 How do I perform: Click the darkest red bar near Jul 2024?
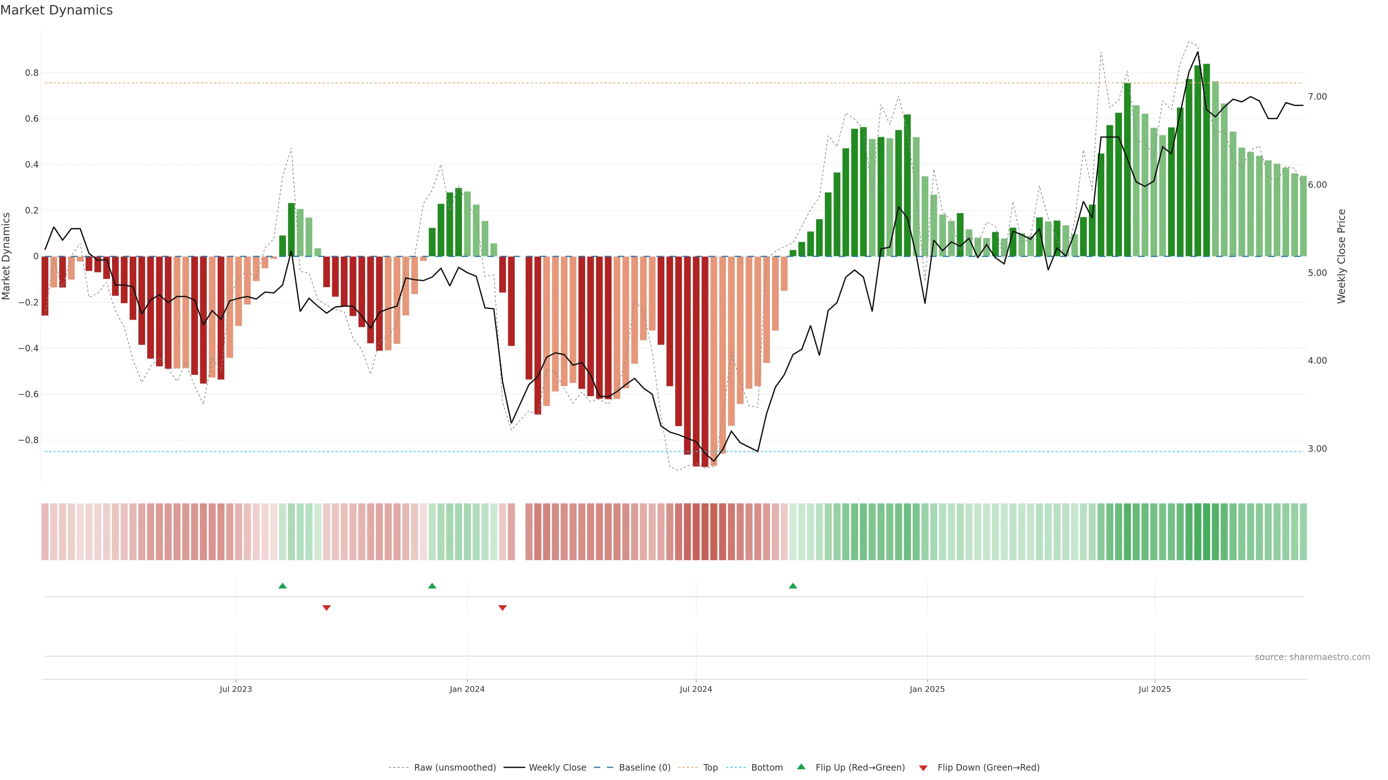click(x=705, y=361)
